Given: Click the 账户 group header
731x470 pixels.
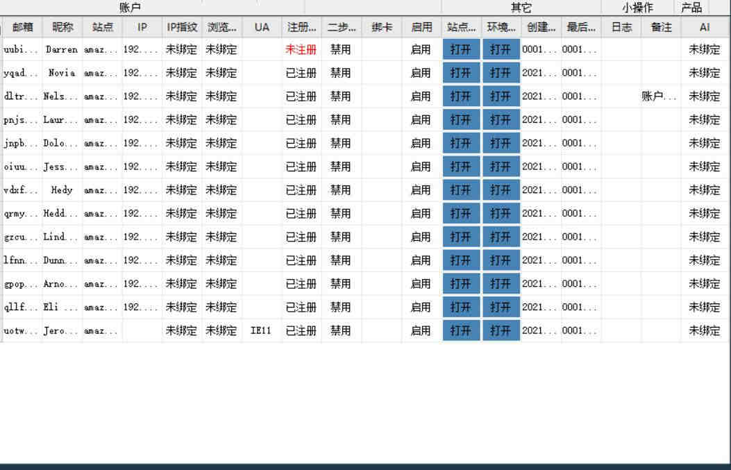Looking at the screenshot, I should (x=130, y=8).
